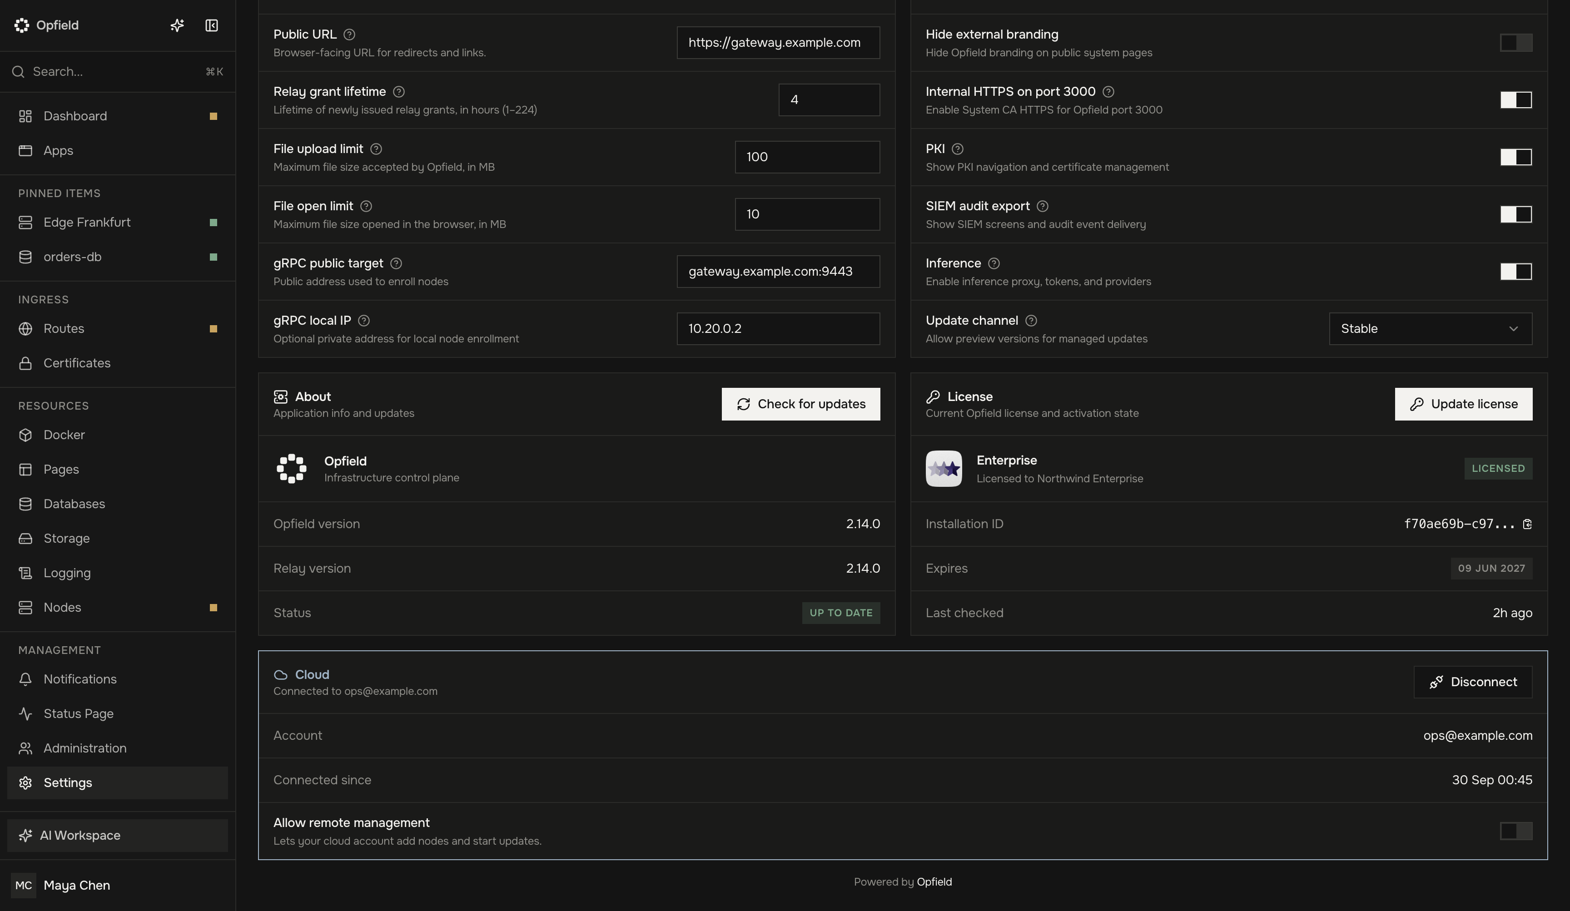Screen dimensions: 1570x911
Task: Click help icon beside Internal HTTPS on port 3000
Action: pos(1108,92)
